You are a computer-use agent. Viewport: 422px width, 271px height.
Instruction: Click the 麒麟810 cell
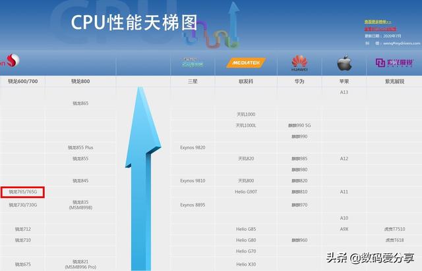(299, 191)
